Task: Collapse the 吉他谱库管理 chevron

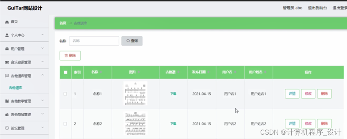Action: 43,75
